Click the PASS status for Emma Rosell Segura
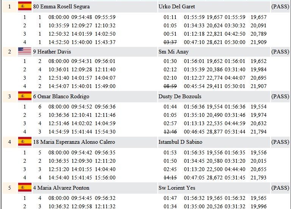 [280, 7]
